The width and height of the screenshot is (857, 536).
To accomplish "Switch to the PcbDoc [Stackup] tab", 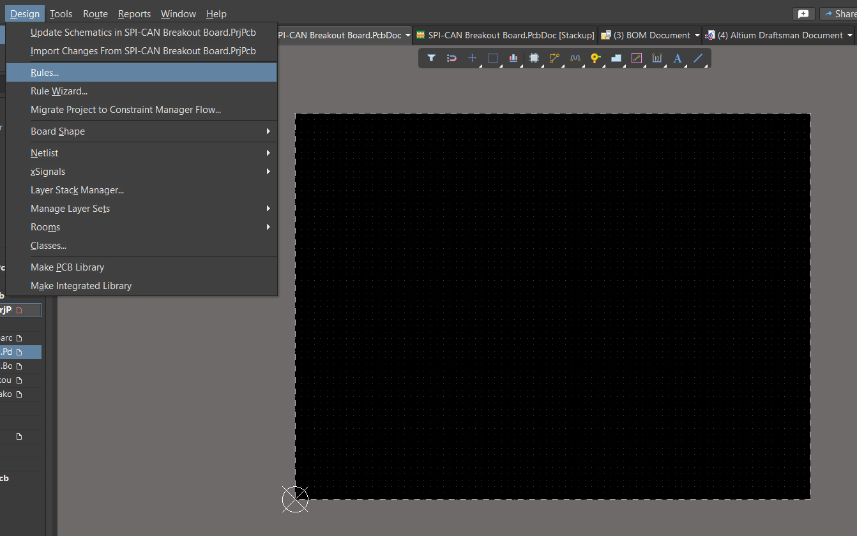I will tap(505, 35).
